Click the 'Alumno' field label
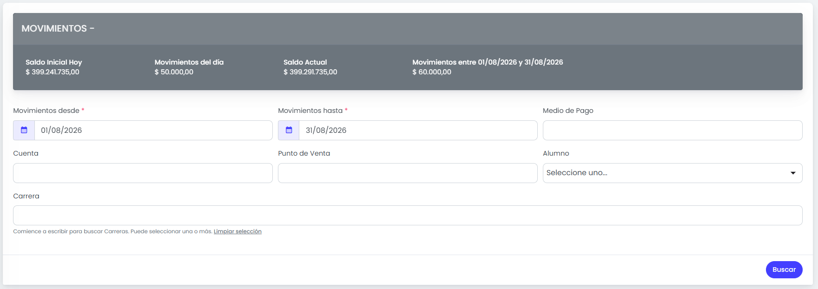The height and width of the screenshot is (289, 818). point(556,153)
